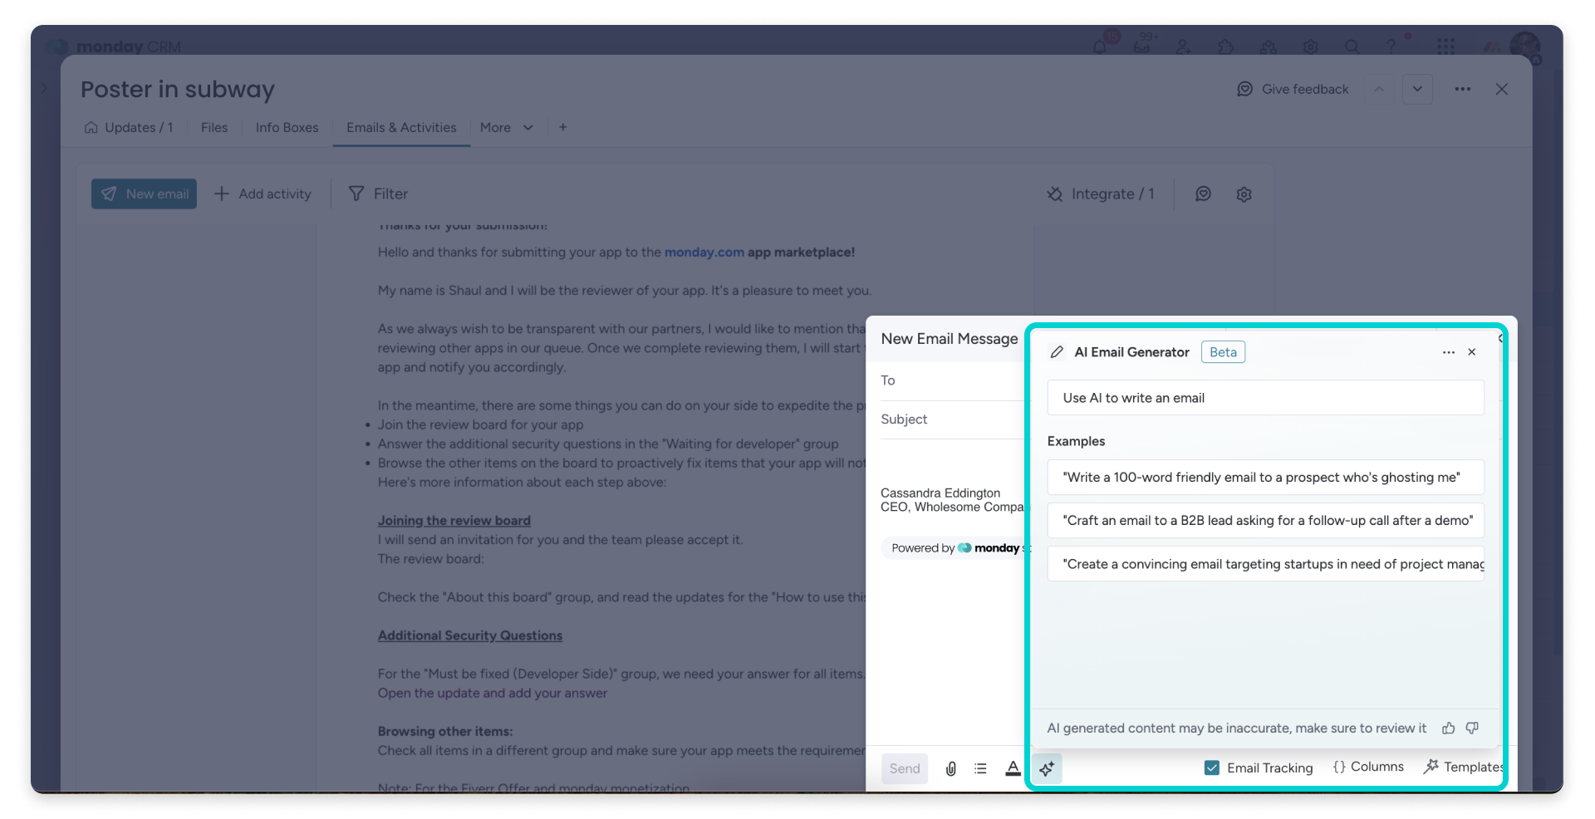
Task: Open the text color formatting icon
Action: (1013, 768)
